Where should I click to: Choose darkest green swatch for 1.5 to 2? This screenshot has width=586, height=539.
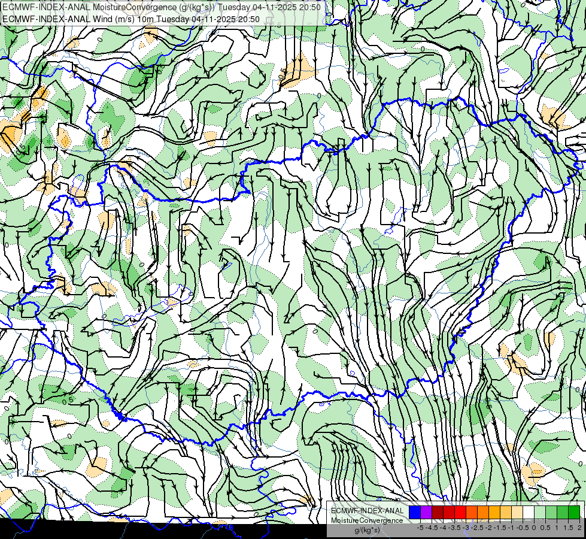click(574, 513)
